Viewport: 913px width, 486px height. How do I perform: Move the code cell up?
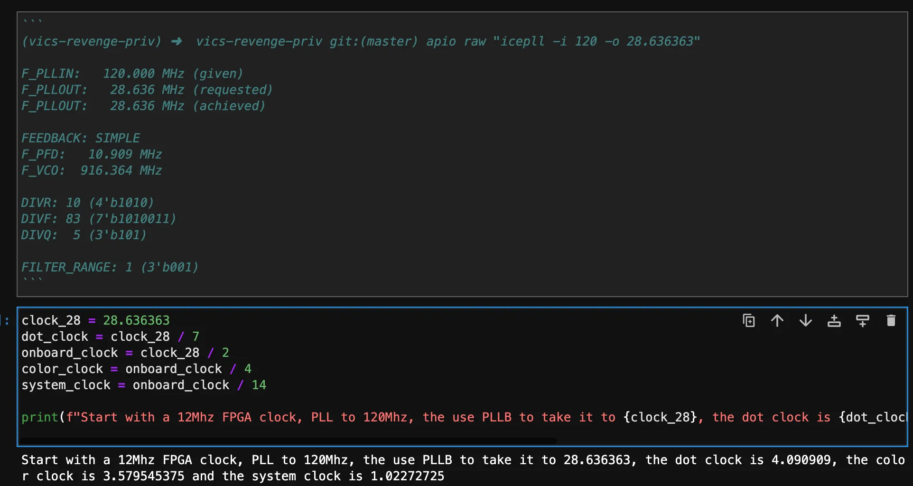pyautogui.click(x=777, y=321)
